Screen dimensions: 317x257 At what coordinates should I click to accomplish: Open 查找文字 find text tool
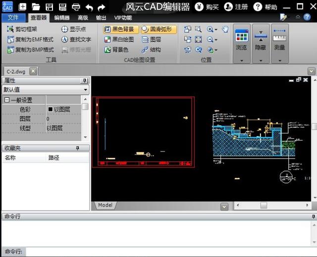click(x=76, y=40)
